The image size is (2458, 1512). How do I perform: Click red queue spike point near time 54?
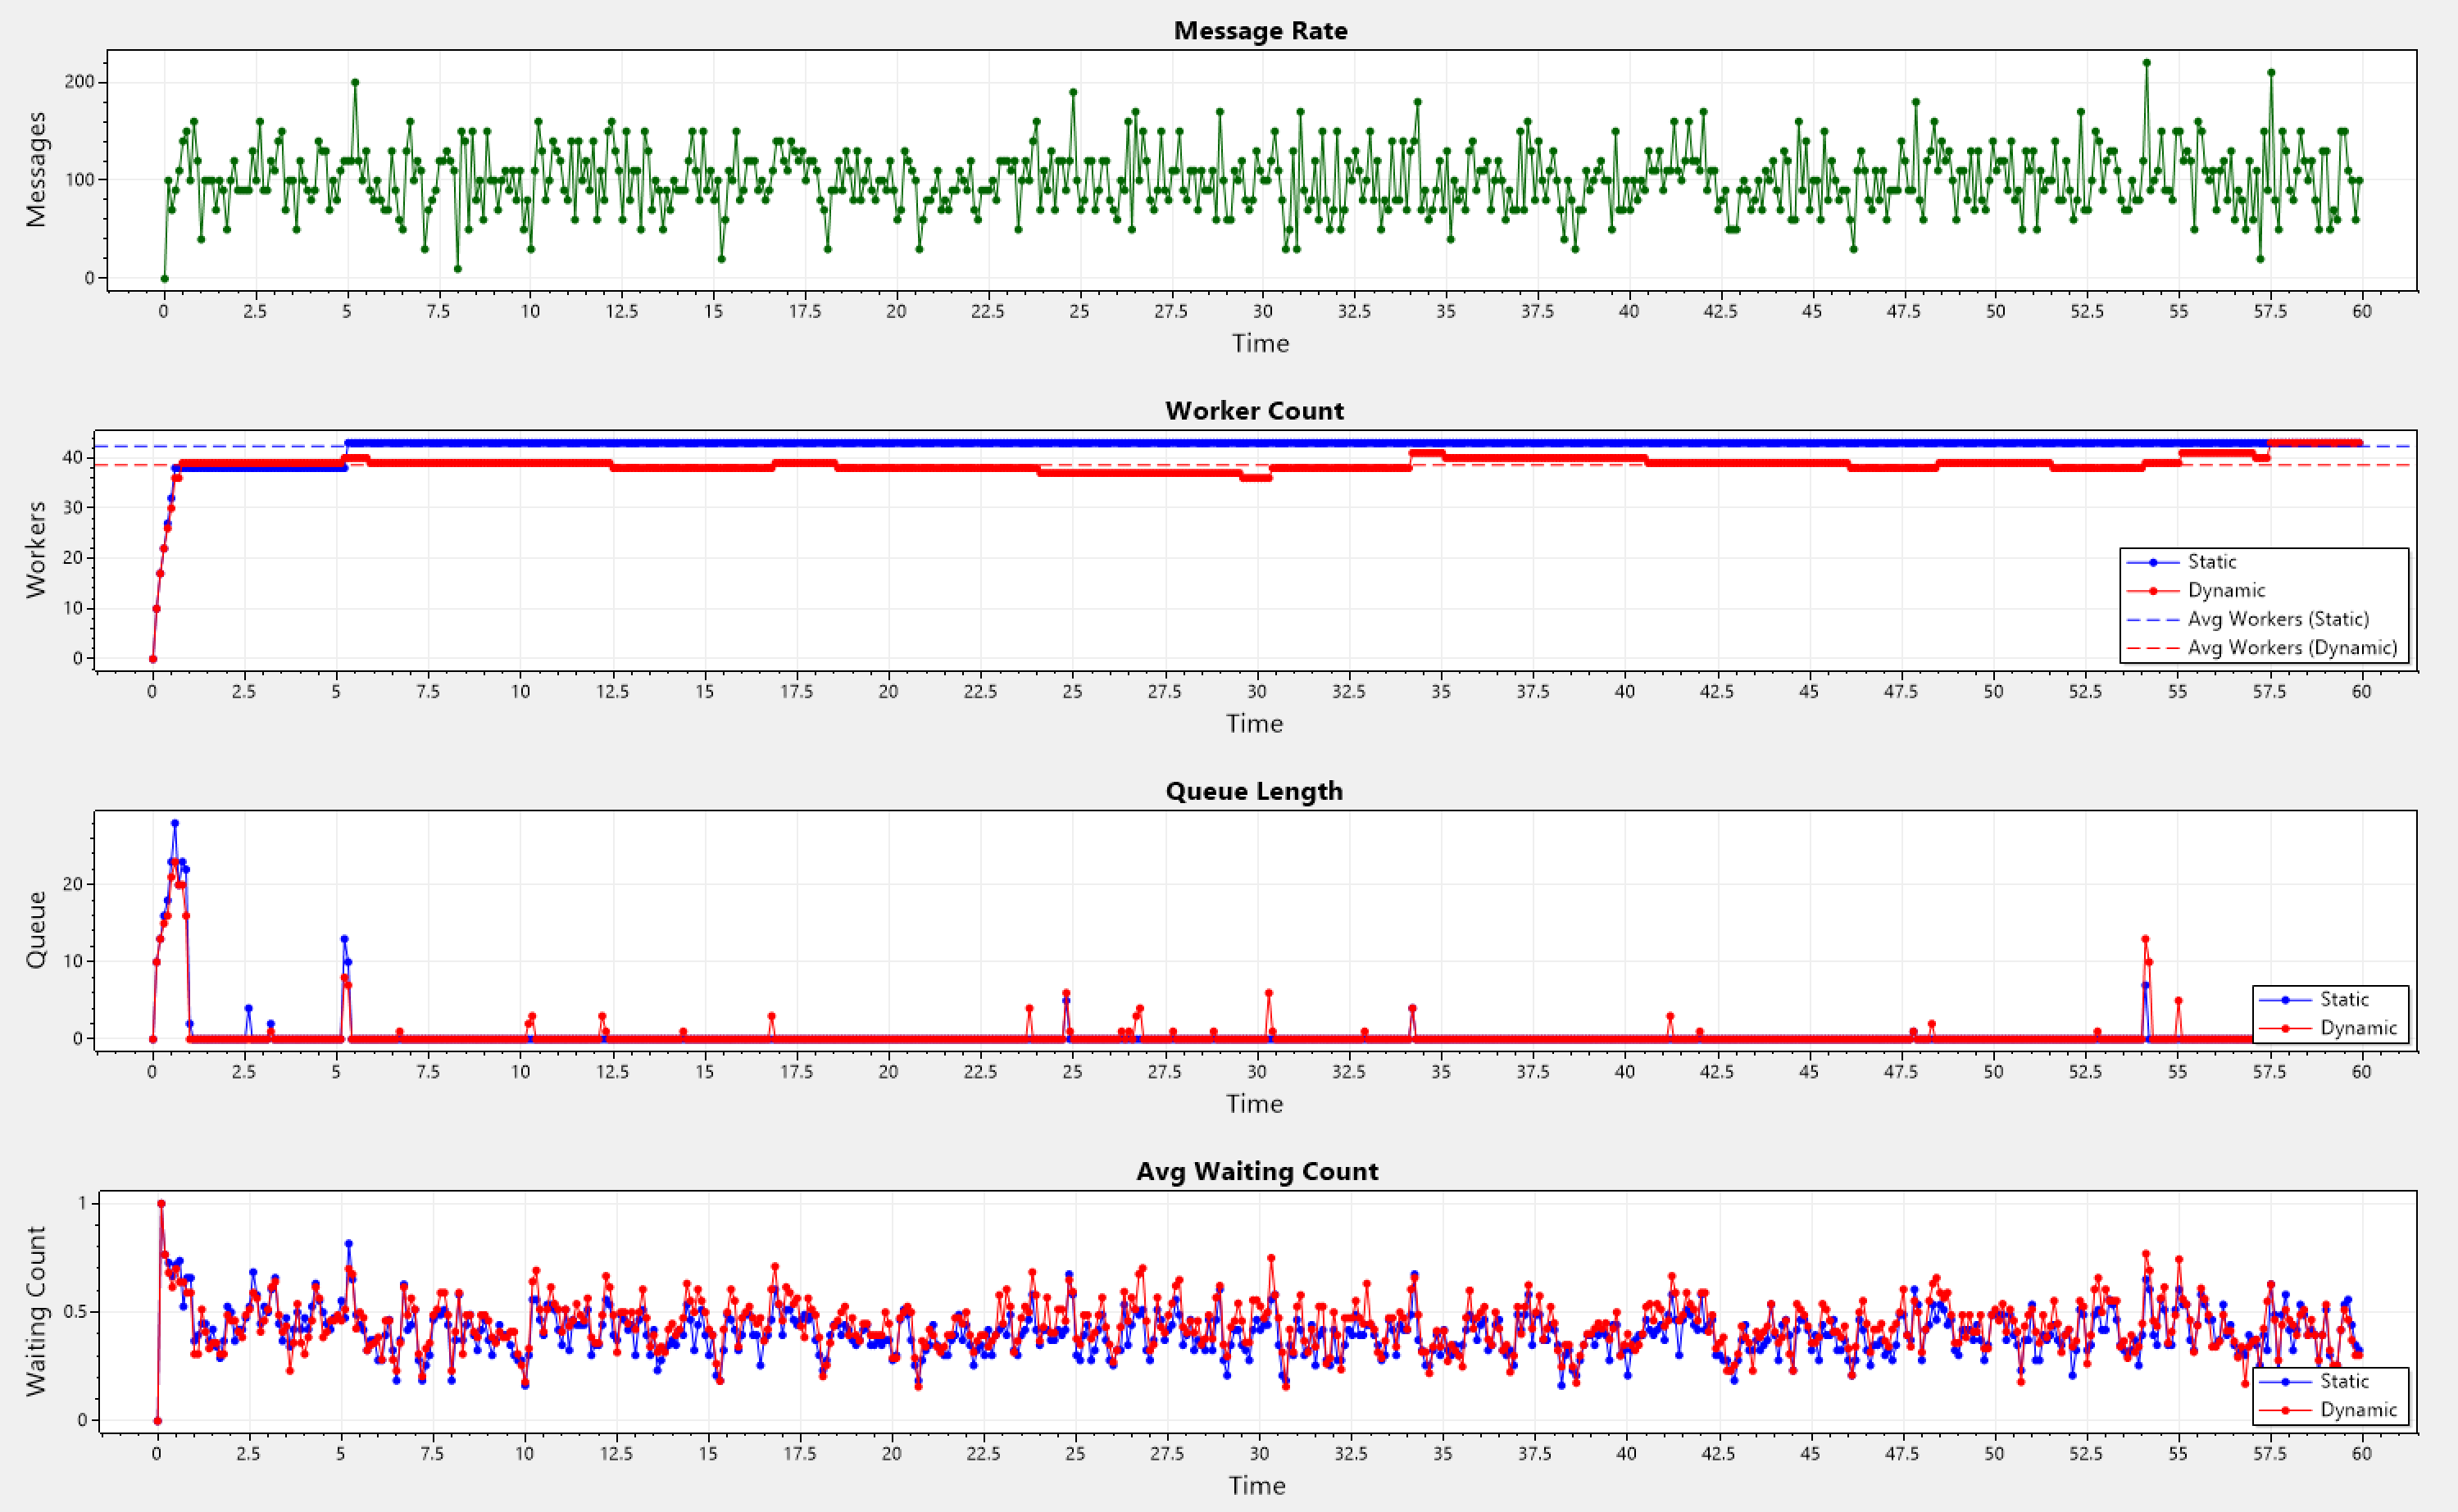[2145, 940]
